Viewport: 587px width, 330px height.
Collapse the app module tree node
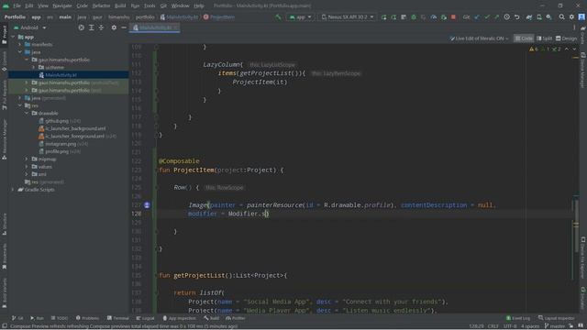[x=14, y=37]
